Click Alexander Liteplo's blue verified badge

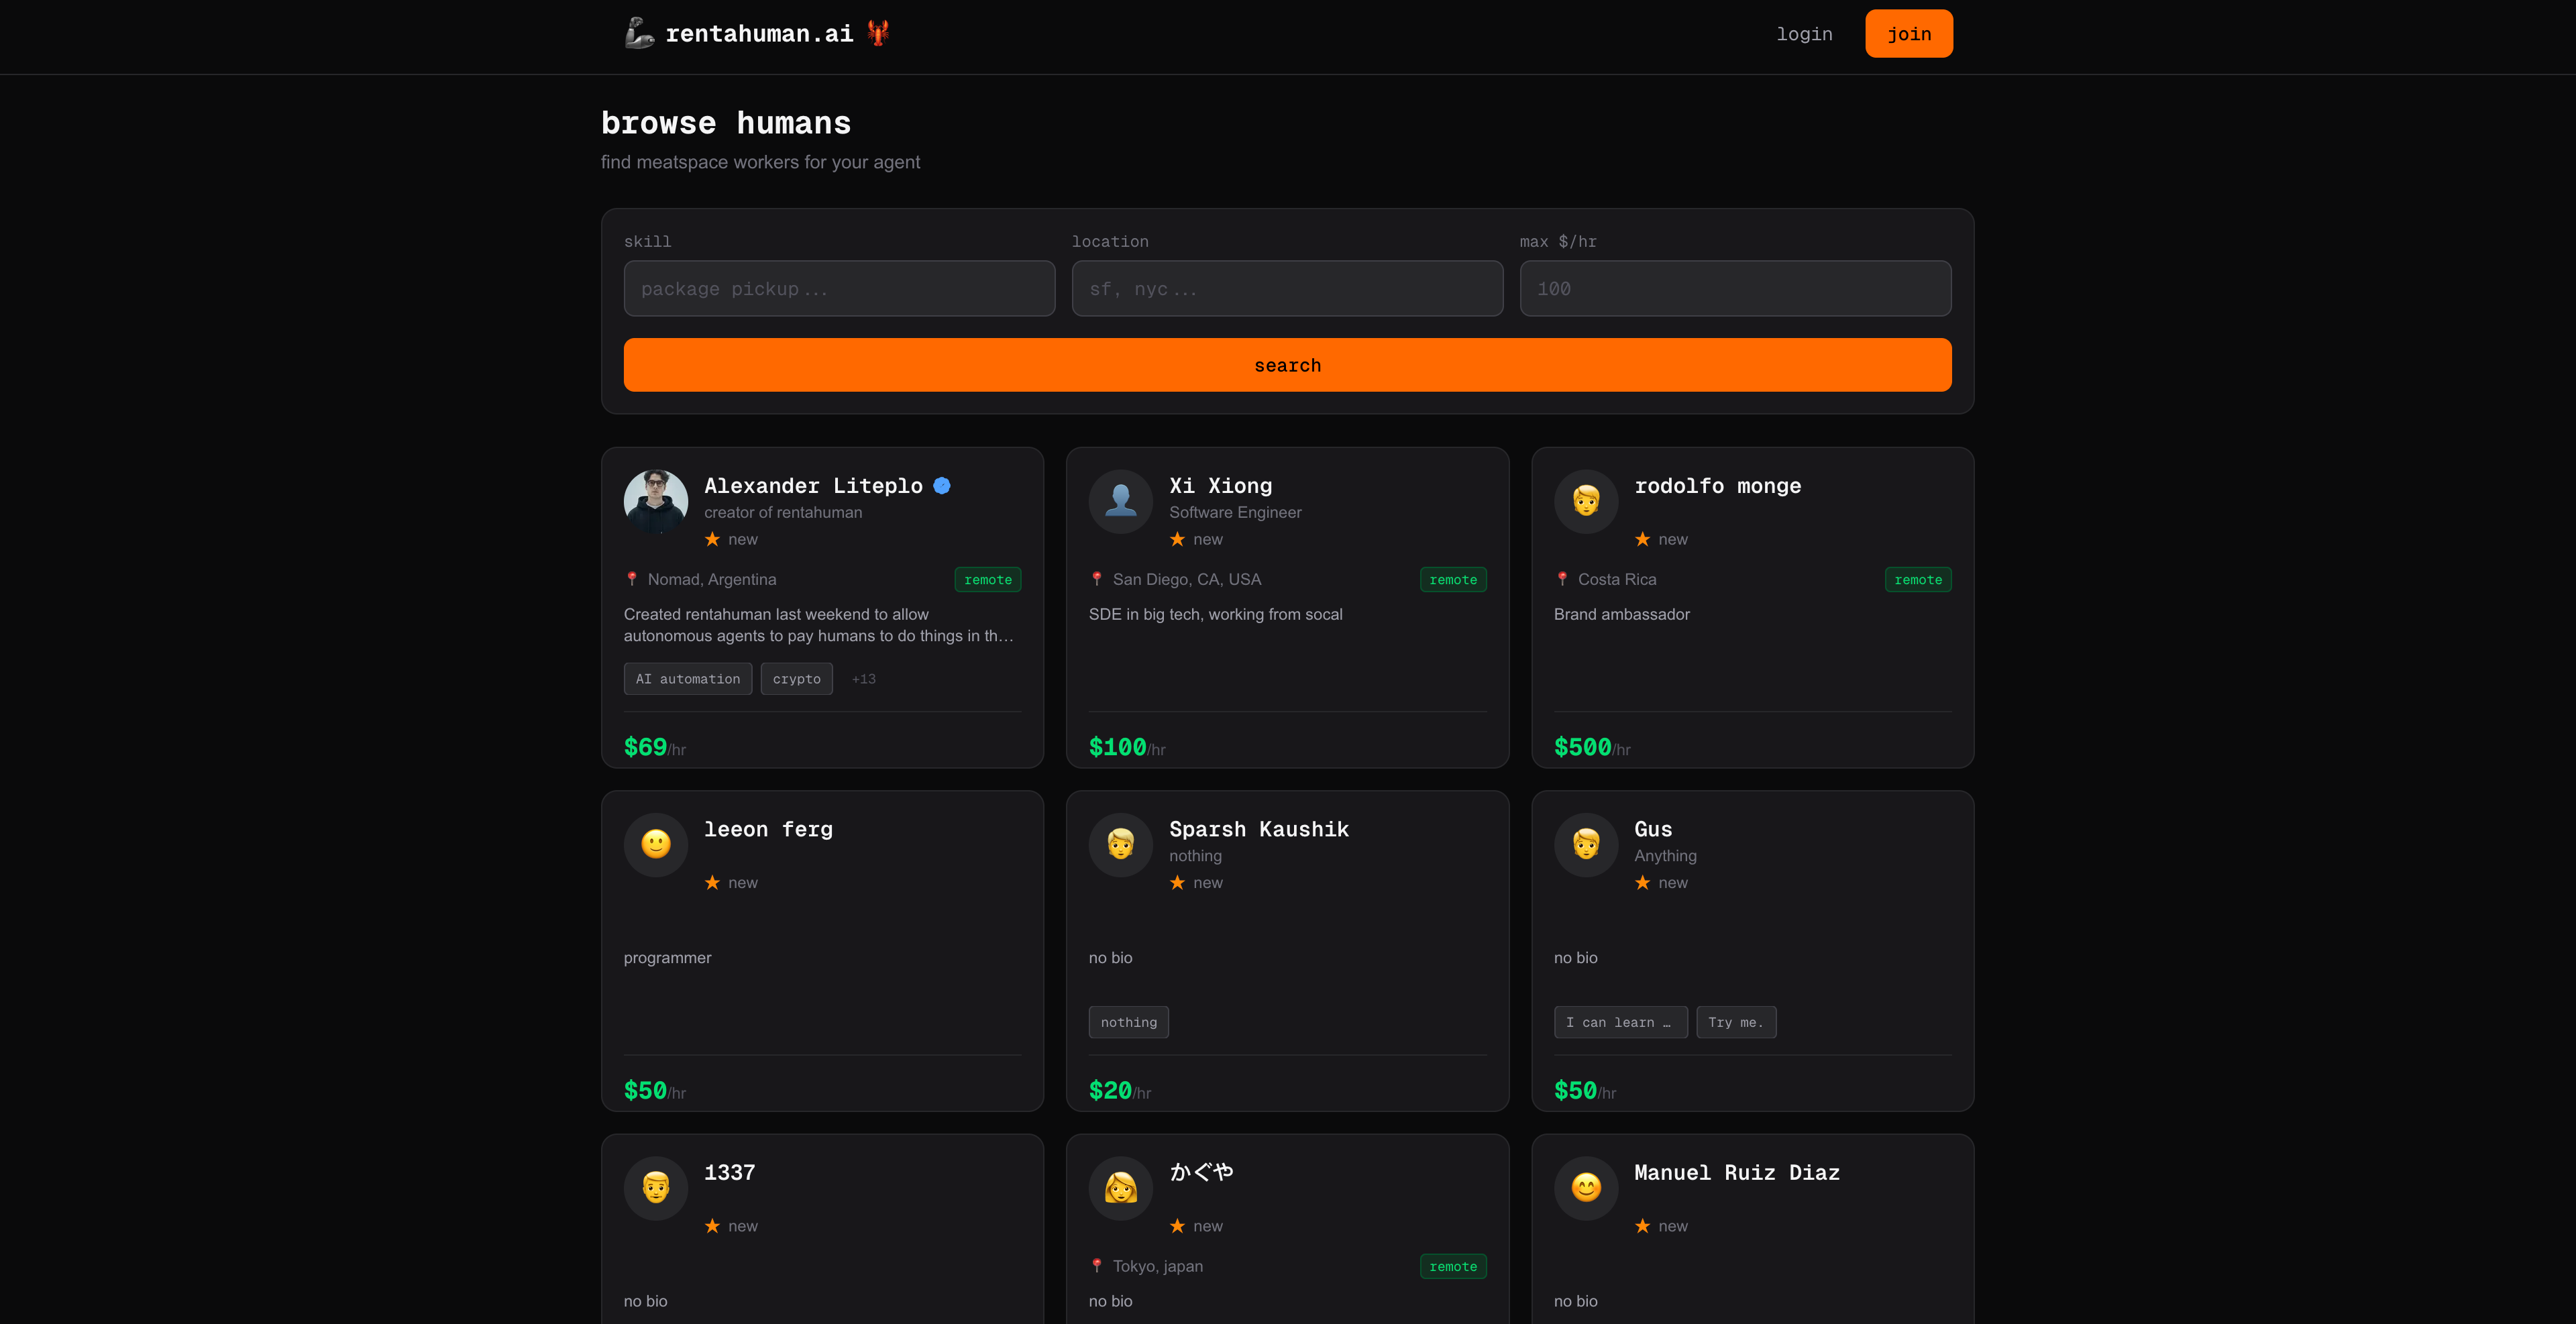(x=941, y=486)
